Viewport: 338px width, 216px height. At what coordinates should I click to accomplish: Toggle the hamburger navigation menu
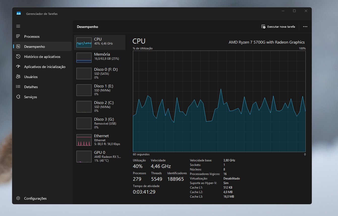(x=18, y=26)
